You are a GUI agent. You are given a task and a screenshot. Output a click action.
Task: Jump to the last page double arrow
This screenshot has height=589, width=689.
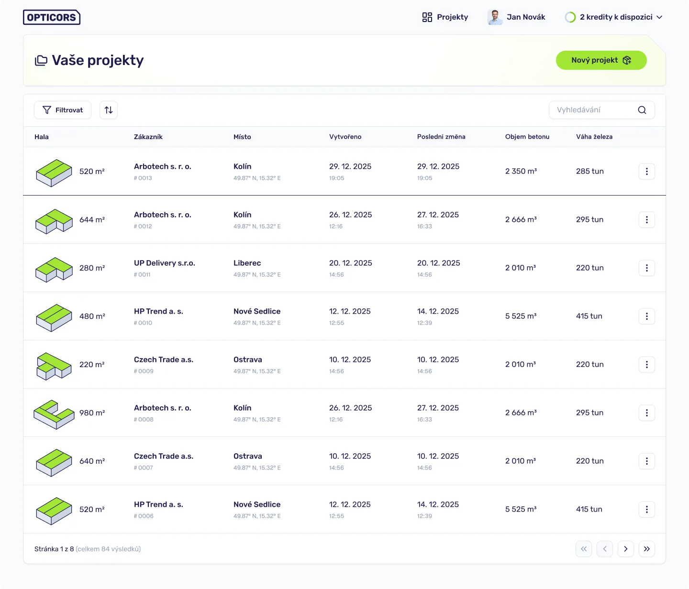point(647,549)
